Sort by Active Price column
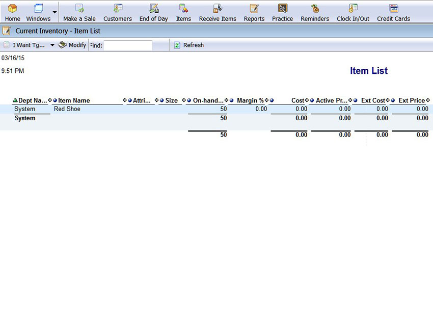 point(332,100)
